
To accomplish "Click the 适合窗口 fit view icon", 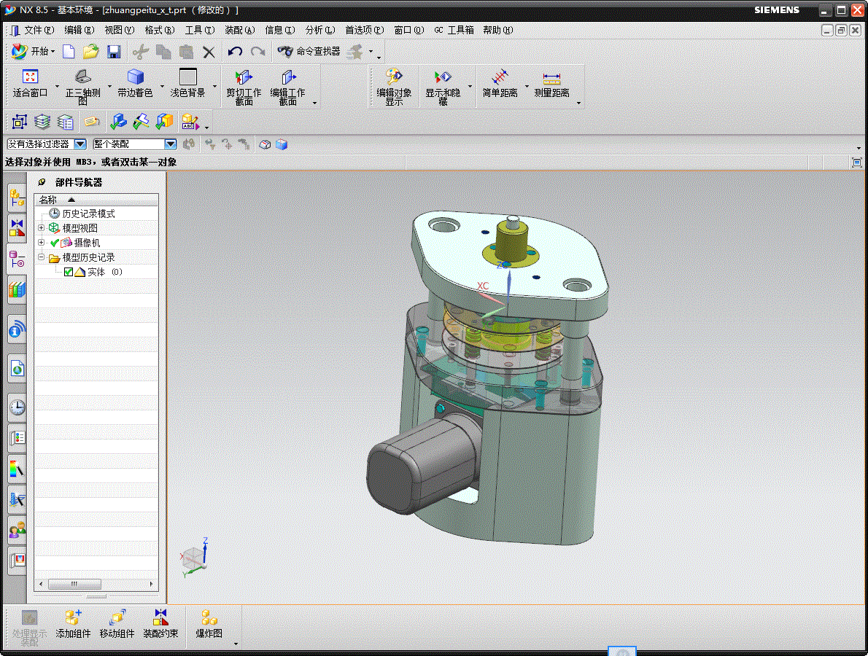I will (30, 77).
